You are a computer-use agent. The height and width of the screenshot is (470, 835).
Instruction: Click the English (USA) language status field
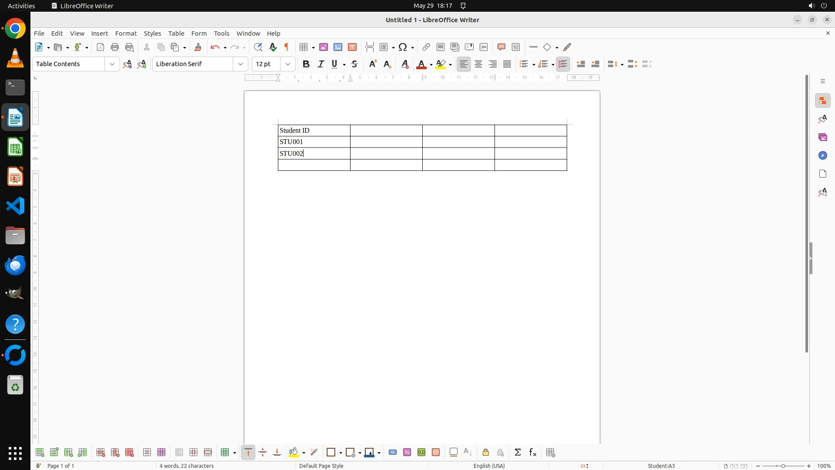coord(489,466)
